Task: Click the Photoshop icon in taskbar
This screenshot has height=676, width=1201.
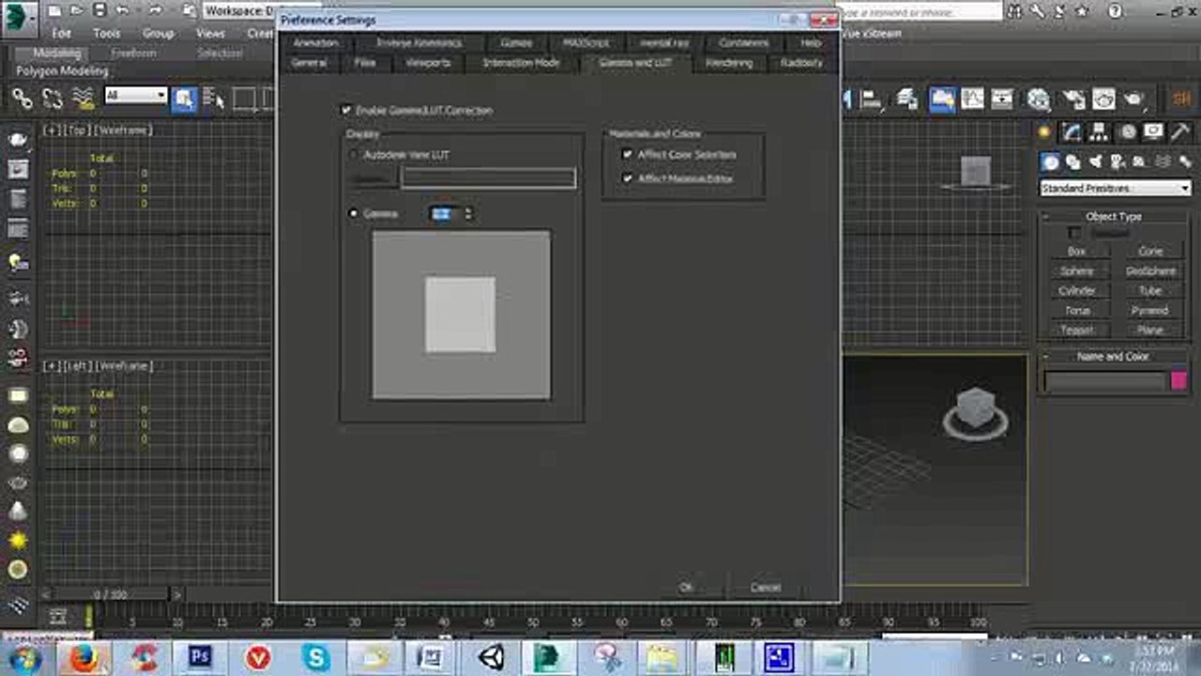Action: click(200, 657)
